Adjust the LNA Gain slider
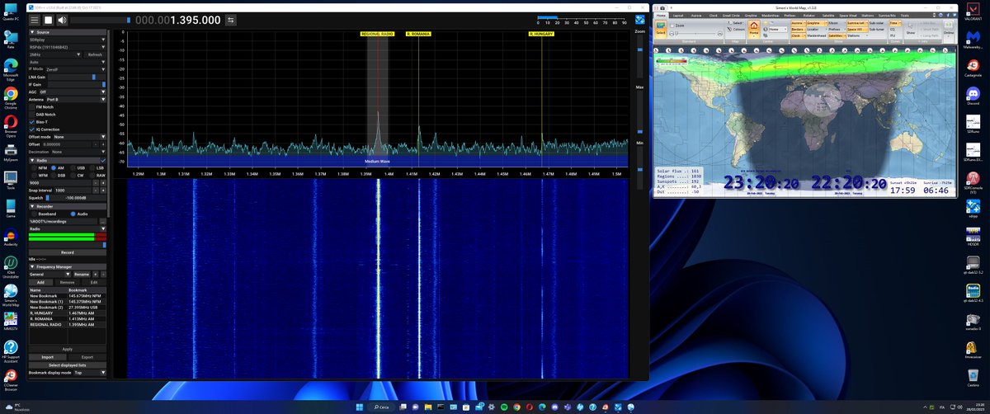The width and height of the screenshot is (990, 414). pyautogui.click(x=78, y=77)
